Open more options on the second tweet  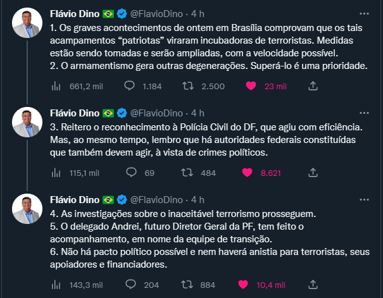[362, 113]
